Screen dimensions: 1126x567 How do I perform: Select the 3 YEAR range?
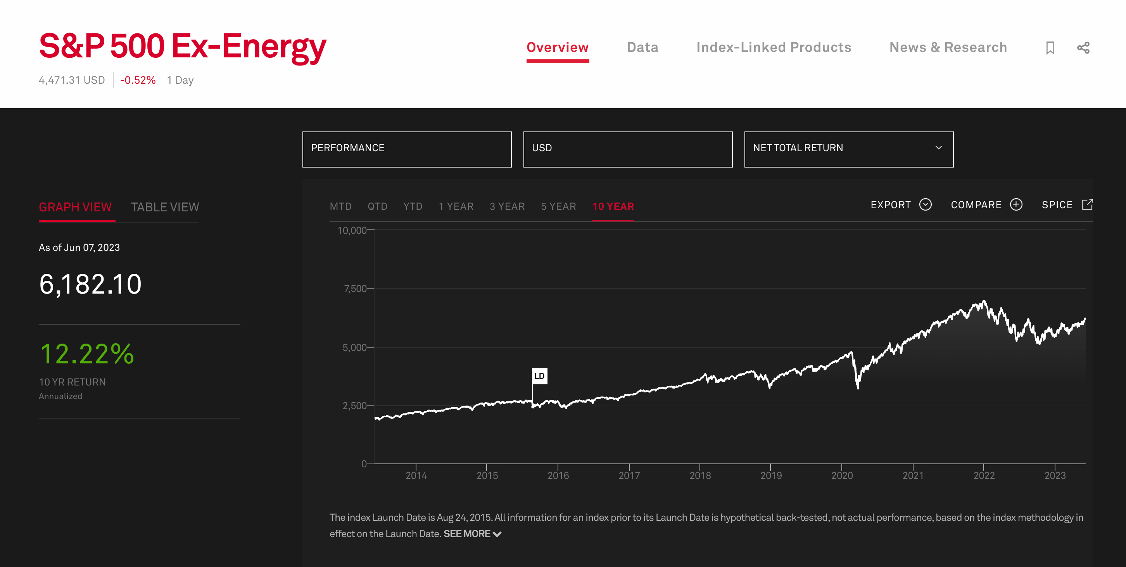coord(507,206)
